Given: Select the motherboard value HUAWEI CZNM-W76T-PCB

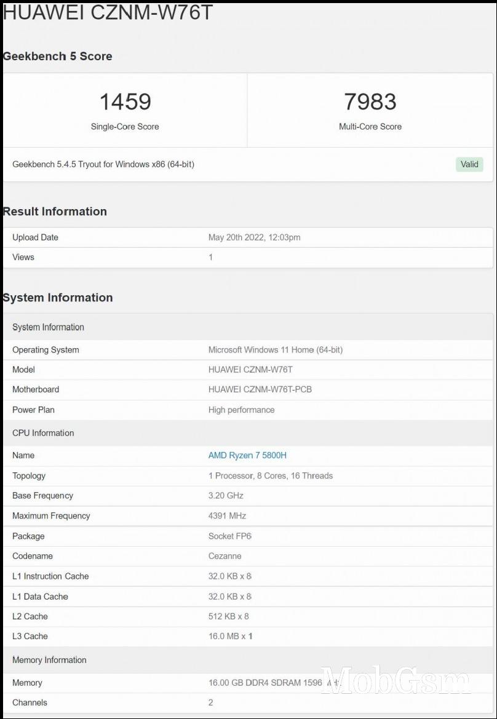Looking at the screenshot, I should pyautogui.click(x=260, y=389).
